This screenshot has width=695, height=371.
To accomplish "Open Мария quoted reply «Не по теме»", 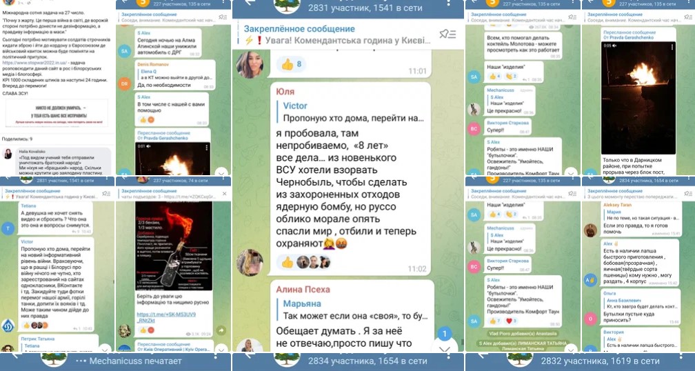I will pyautogui.click(x=643, y=215).
